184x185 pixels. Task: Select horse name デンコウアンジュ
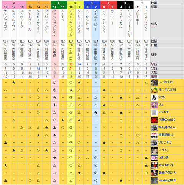coord(104,21)
